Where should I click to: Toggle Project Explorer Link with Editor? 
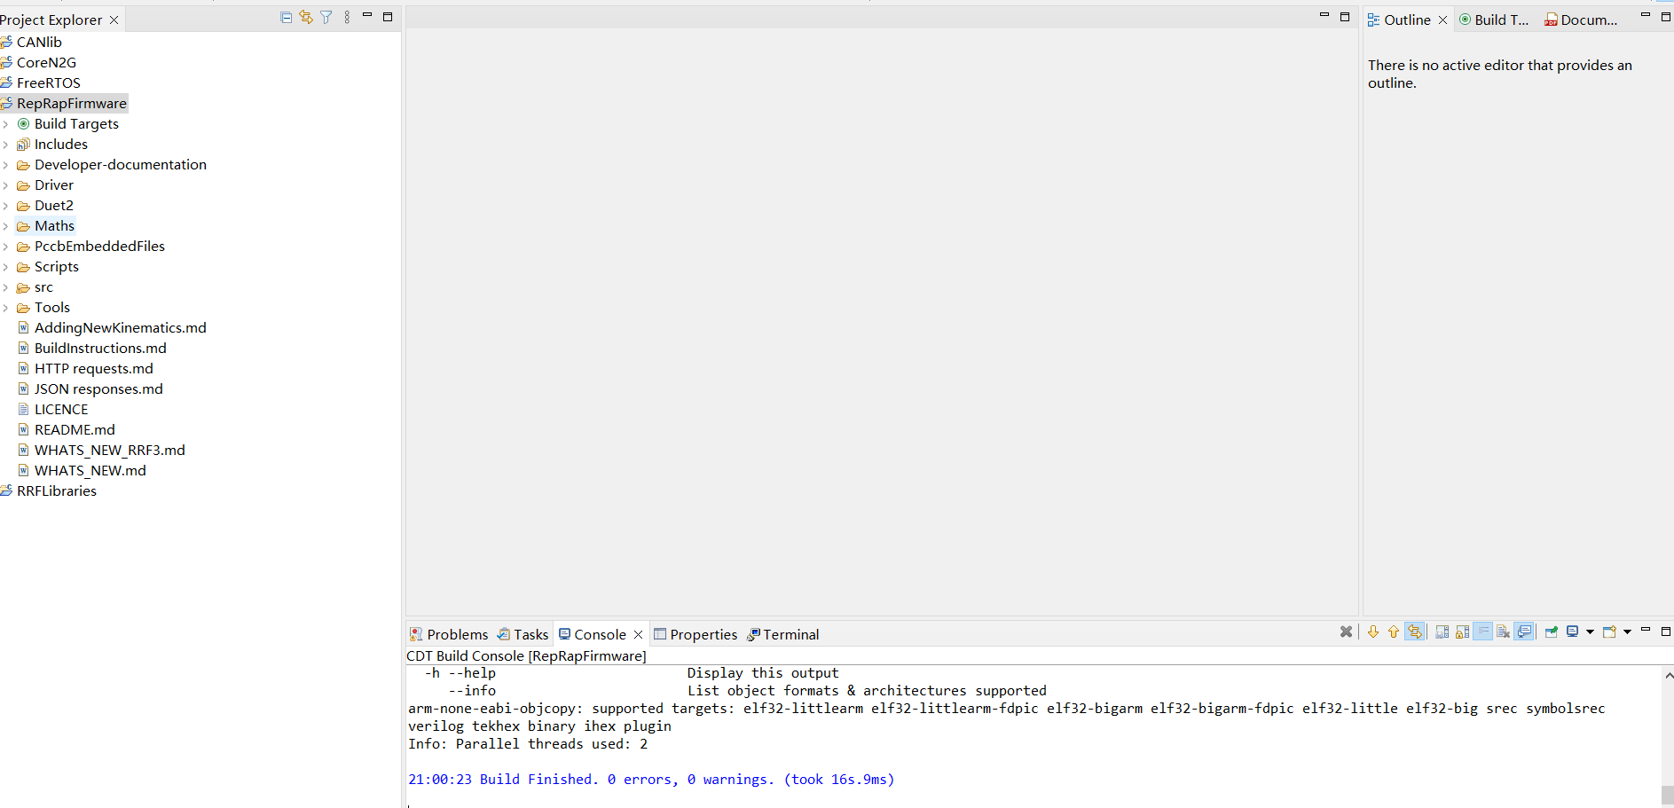coord(306,17)
